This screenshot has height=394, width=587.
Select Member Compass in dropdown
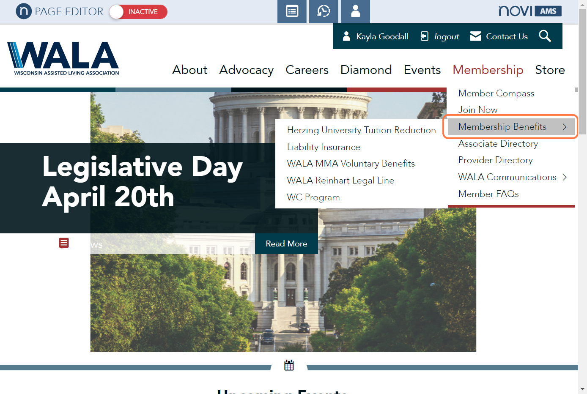click(x=496, y=93)
